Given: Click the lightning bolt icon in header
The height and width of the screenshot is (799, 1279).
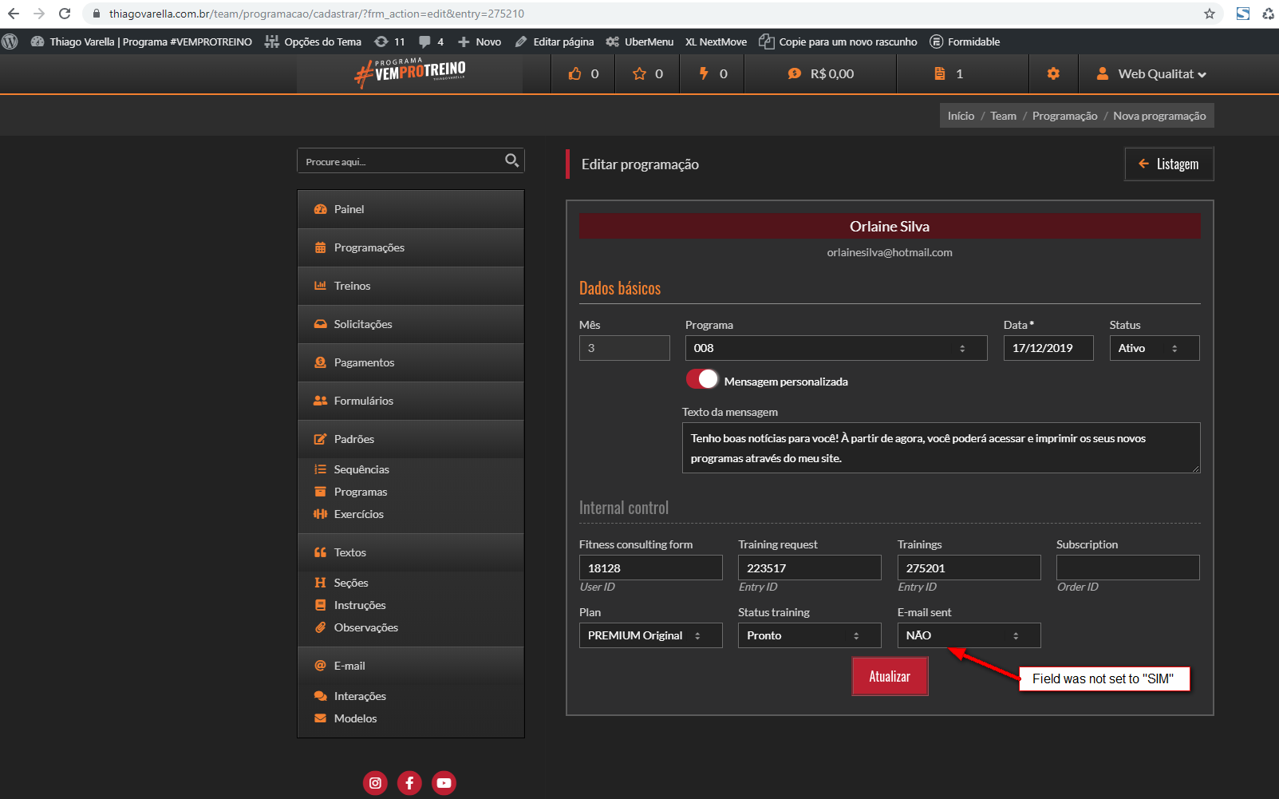Looking at the screenshot, I should tap(704, 74).
